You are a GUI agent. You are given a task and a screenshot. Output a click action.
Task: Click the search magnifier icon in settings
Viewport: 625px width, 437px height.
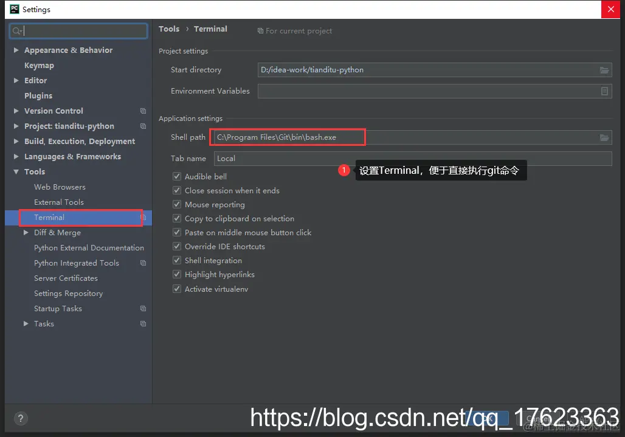pyautogui.click(x=16, y=31)
